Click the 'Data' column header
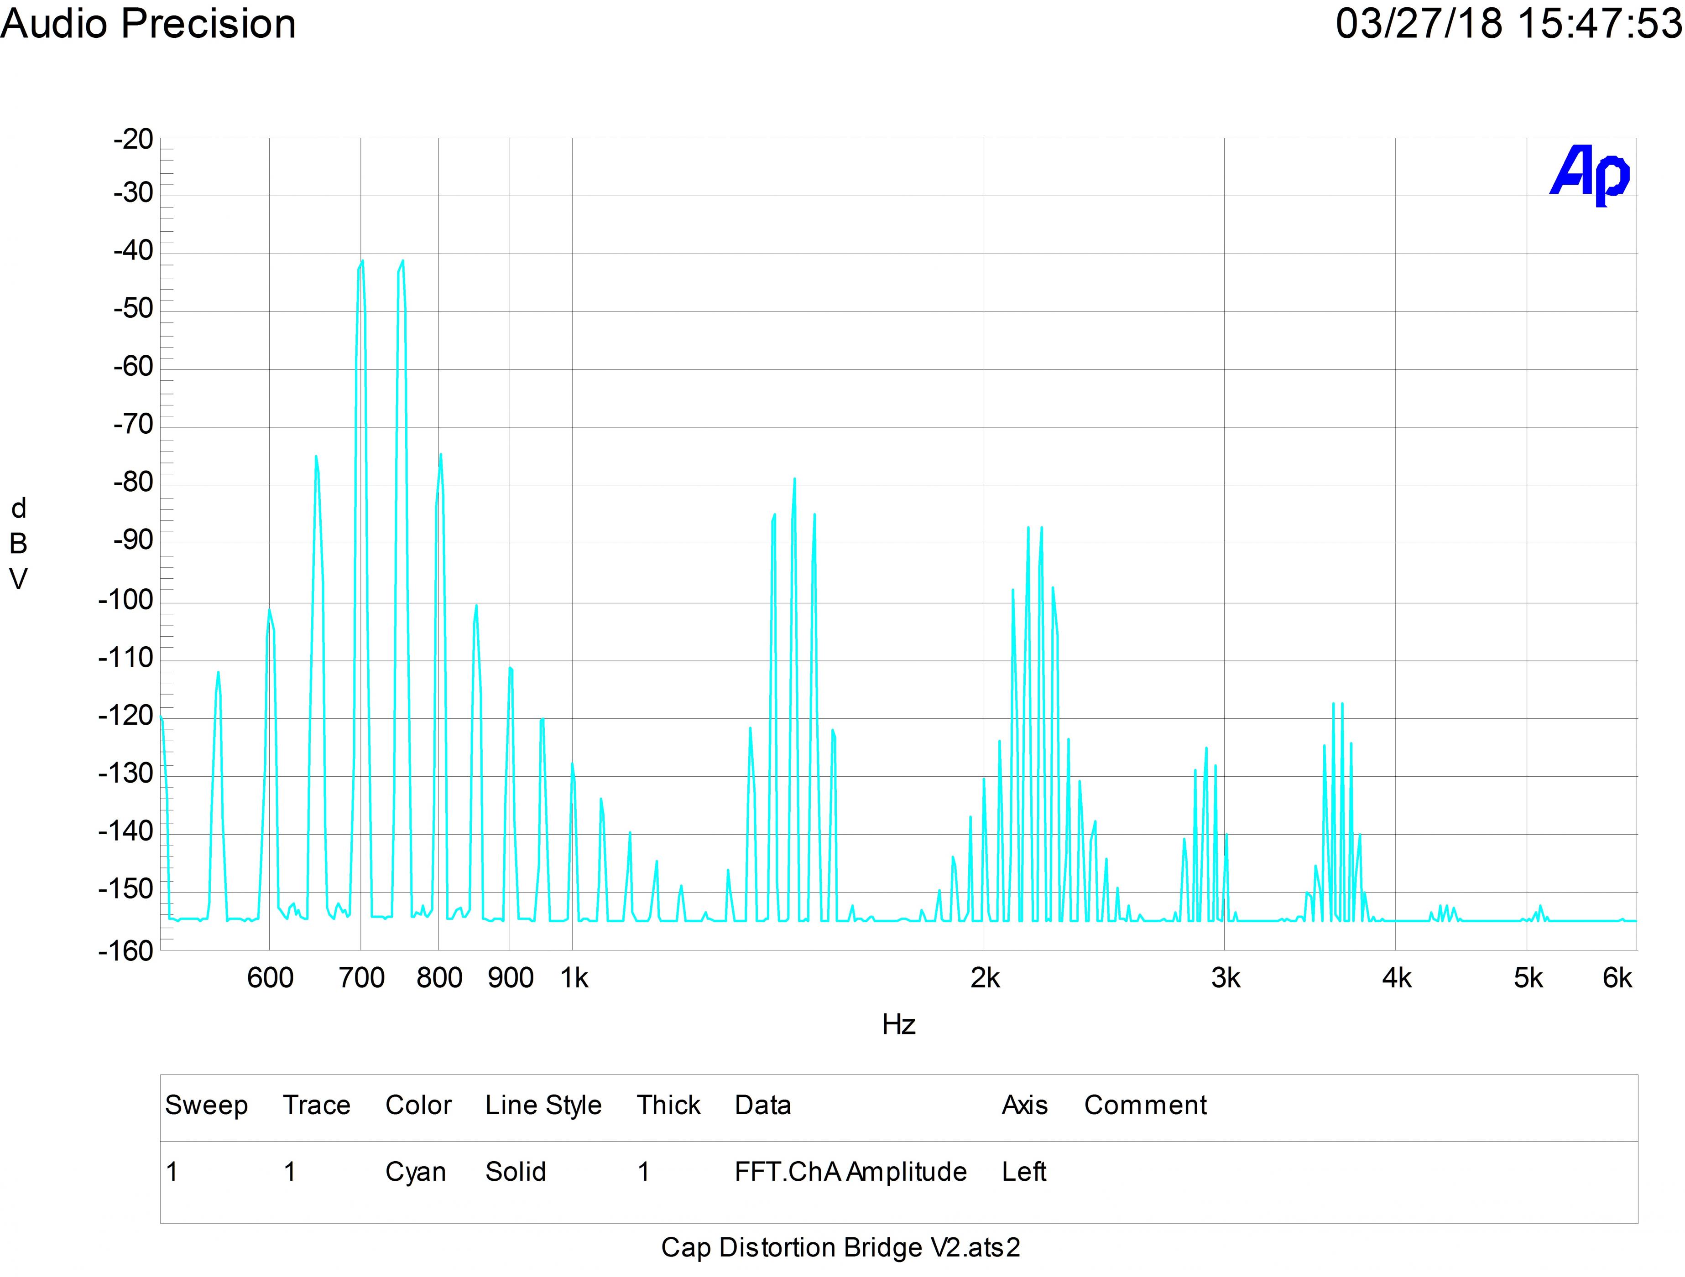 (x=762, y=1106)
